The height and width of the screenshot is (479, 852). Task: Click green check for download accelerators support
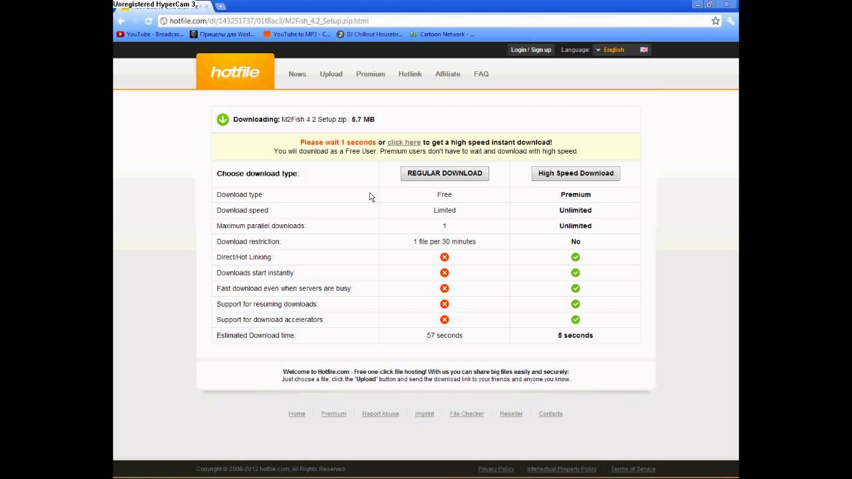pos(575,319)
